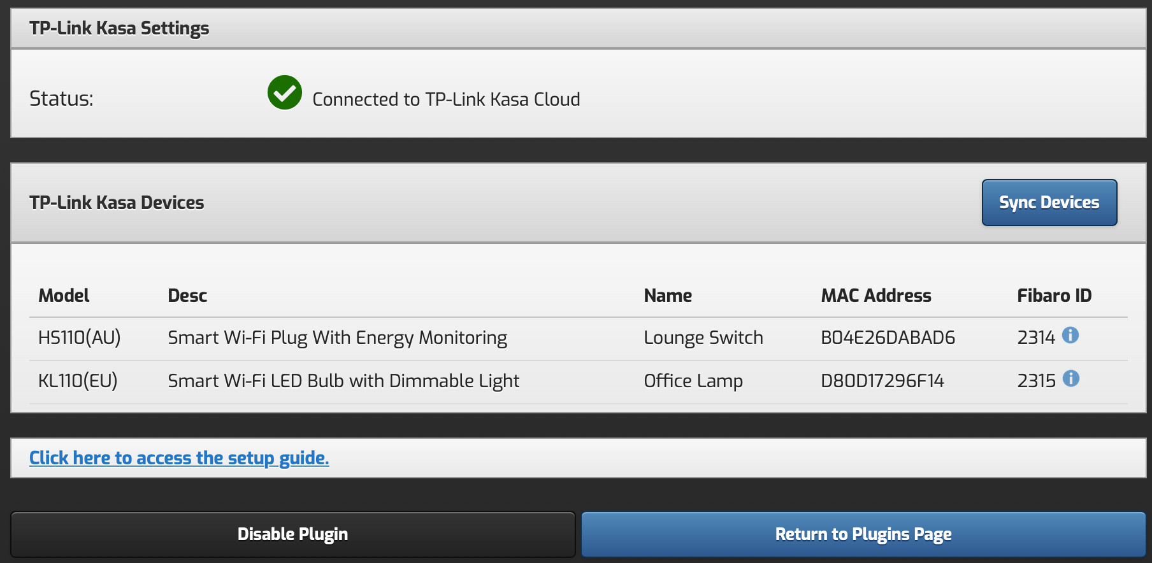This screenshot has width=1152, height=563.
Task: Click the Lounge Switch device name
Action: click(x=703, y=338)
